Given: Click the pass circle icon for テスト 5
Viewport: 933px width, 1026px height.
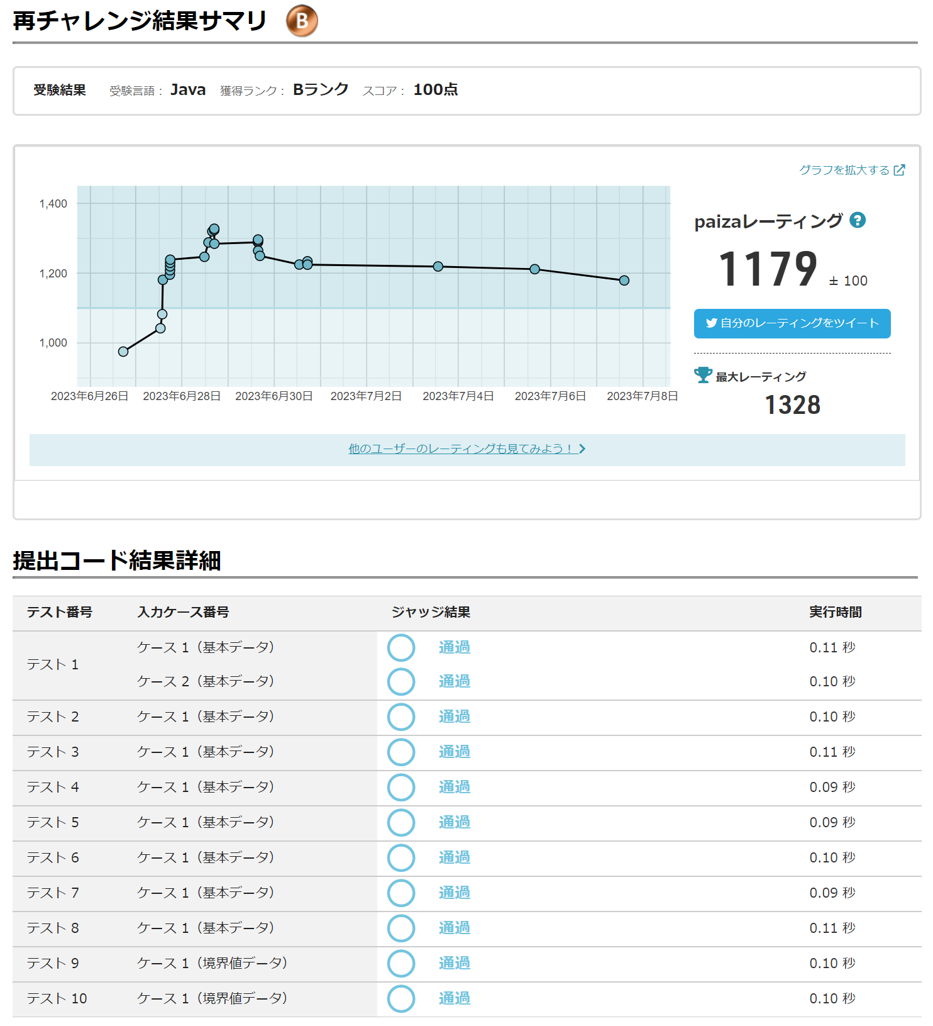Looking at the screenshot, I should tap(401, 822).
